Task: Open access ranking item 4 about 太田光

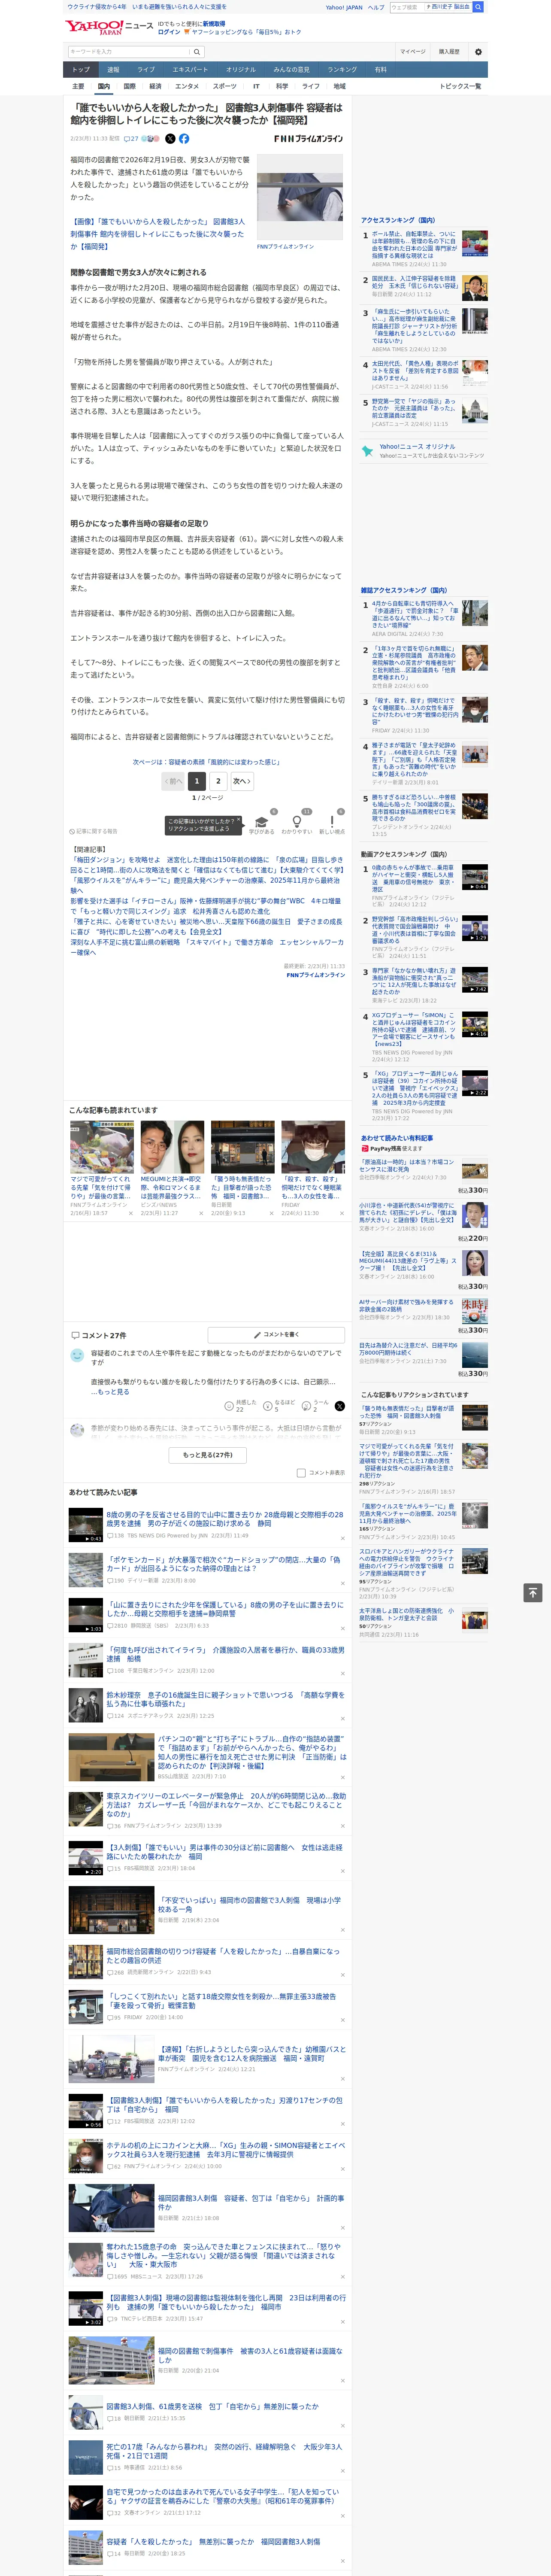Action: pos(416,371)
